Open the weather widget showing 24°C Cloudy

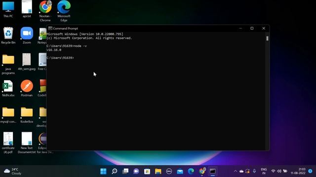[x=12, y=171]
